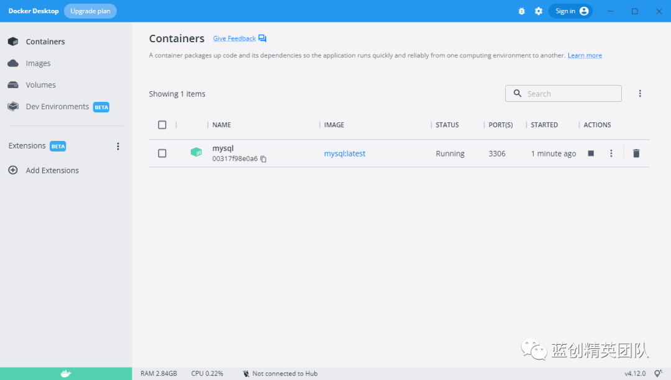671x380 pixels.
Task: Open more actions menu for mysql container
Action: pyautogui.click(x=611, y=153)
